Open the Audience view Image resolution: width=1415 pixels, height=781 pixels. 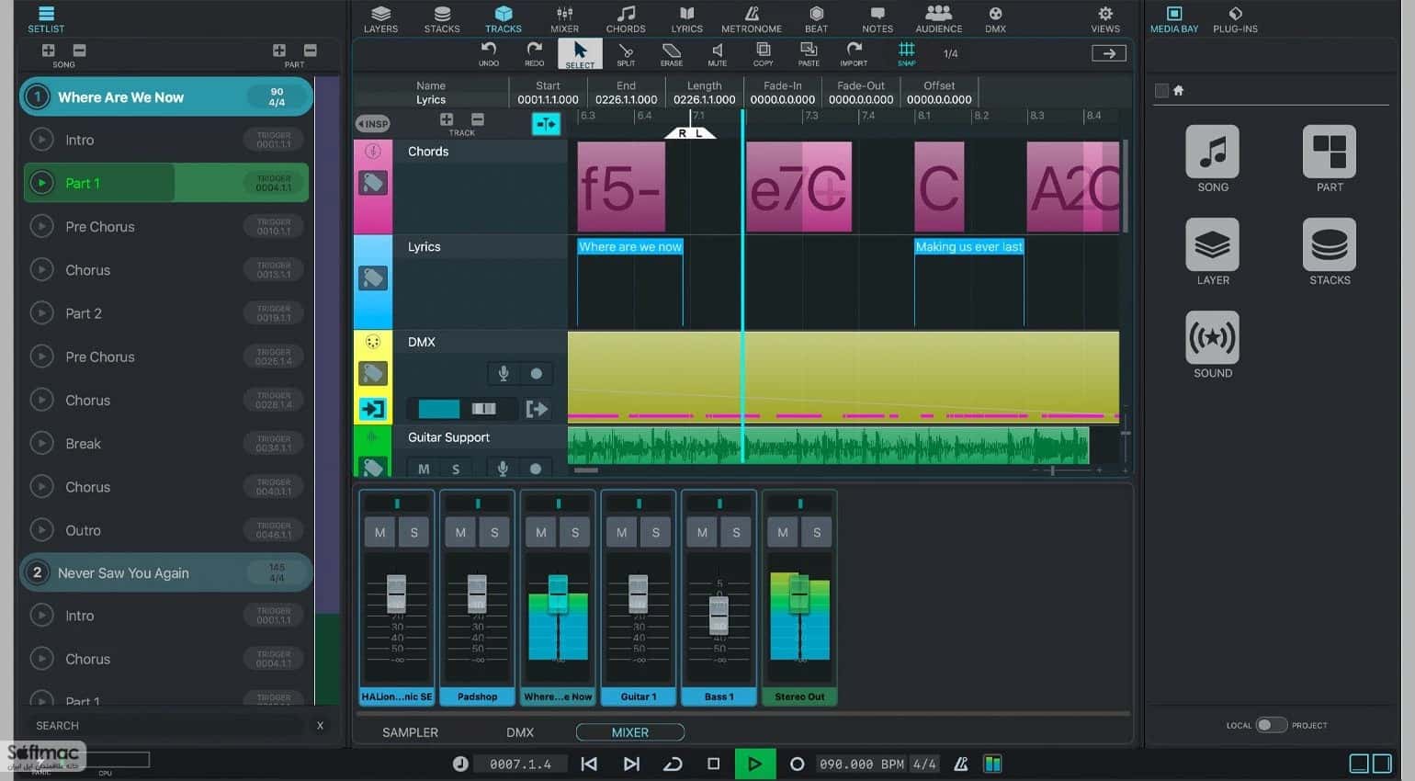[938, 18]
